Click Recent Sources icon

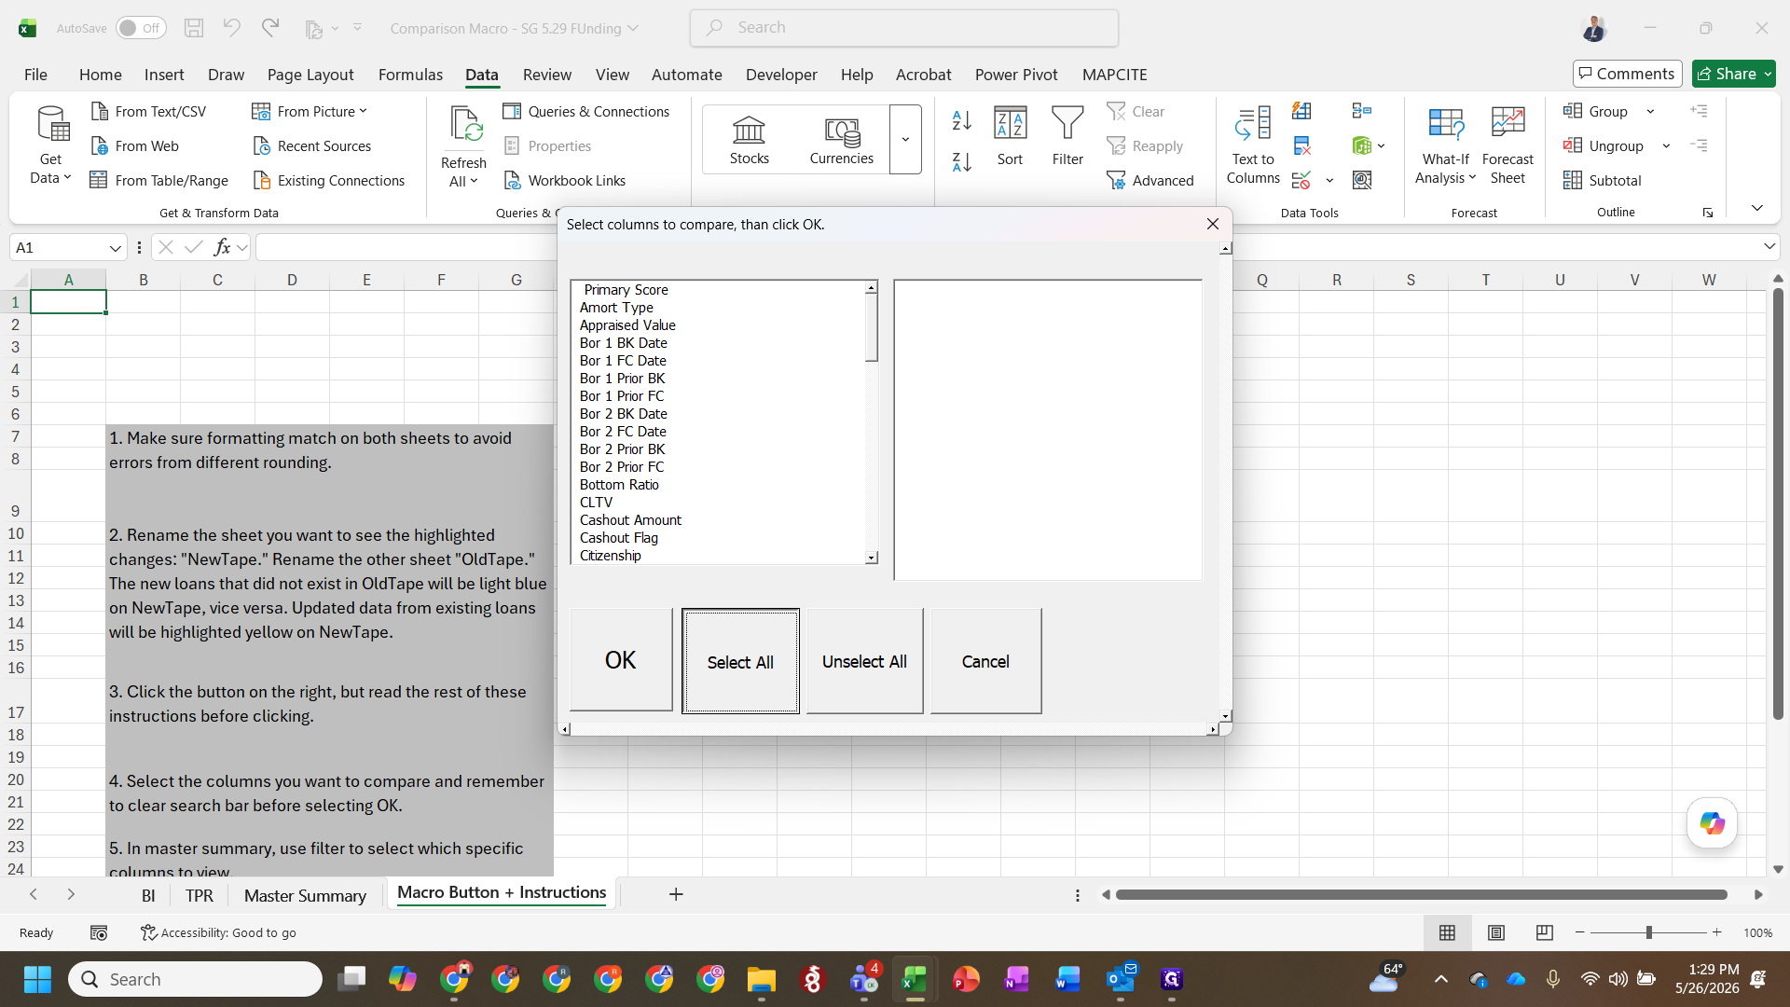click(x=262, y=145)
